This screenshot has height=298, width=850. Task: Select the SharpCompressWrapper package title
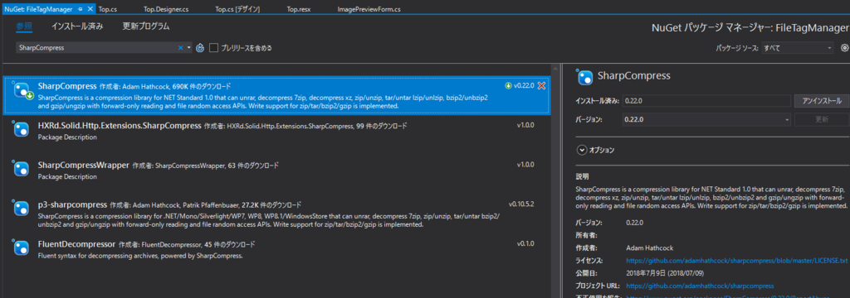click(84, 165)
